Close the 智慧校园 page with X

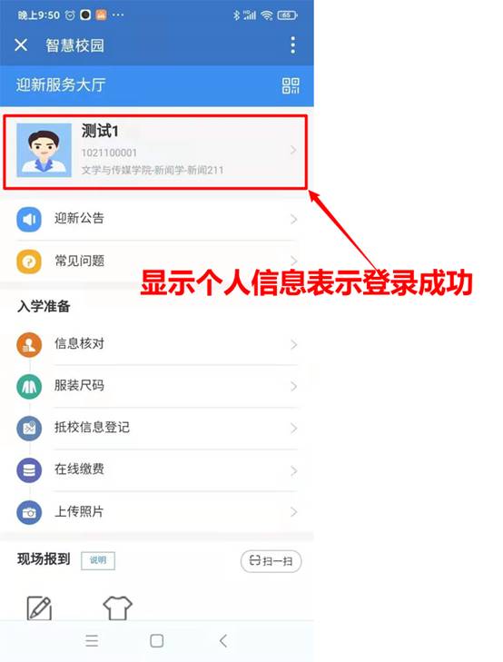pos(21,44)
